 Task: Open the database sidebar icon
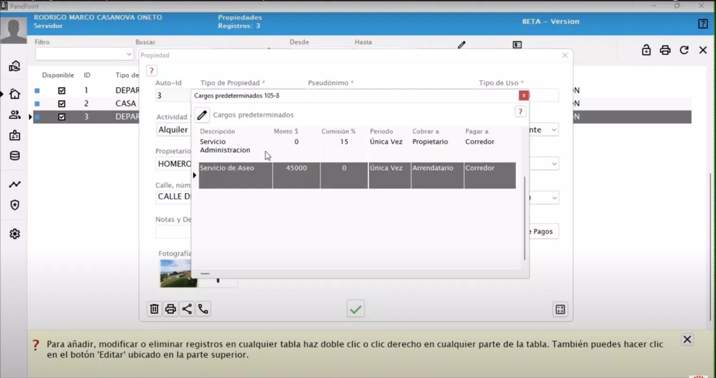15,156
